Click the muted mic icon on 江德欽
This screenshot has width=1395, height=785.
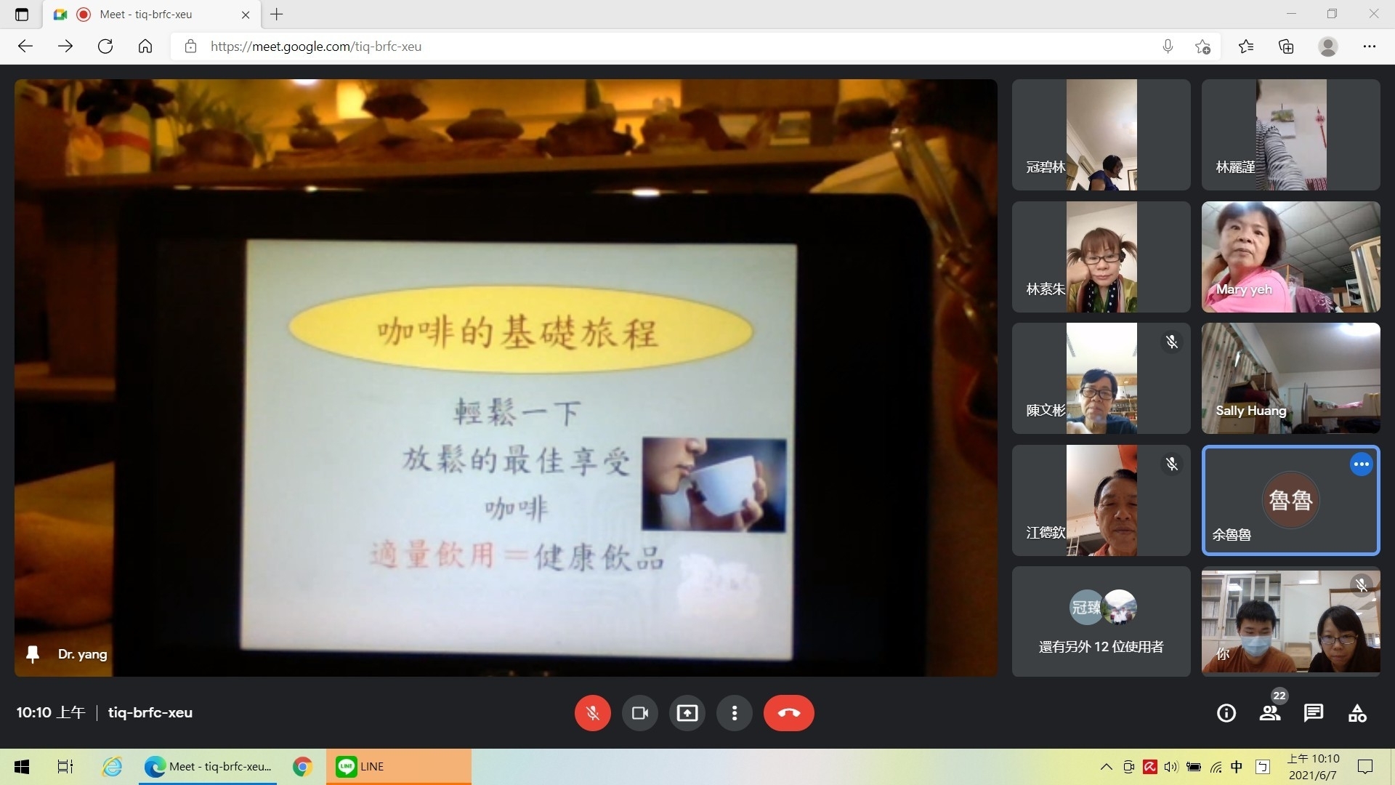point(1172,464)
